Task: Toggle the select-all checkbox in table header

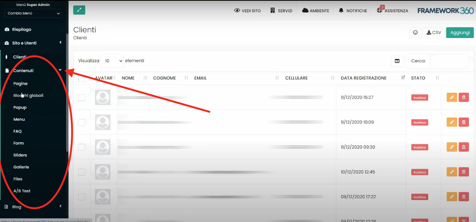Action: pos(81,78)
